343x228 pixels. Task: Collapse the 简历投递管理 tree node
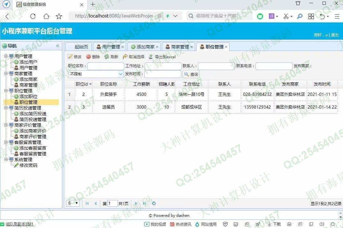pyautogui.click(x=6, y=108)
